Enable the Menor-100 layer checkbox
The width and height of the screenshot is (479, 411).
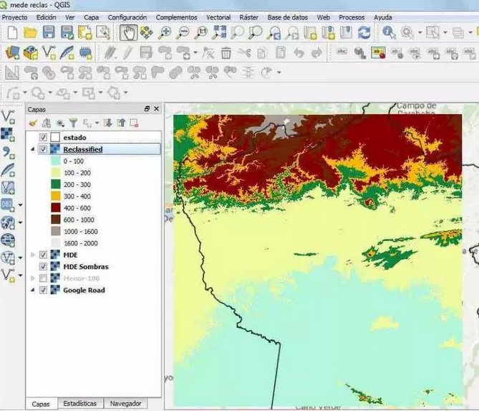pos(44,278)
